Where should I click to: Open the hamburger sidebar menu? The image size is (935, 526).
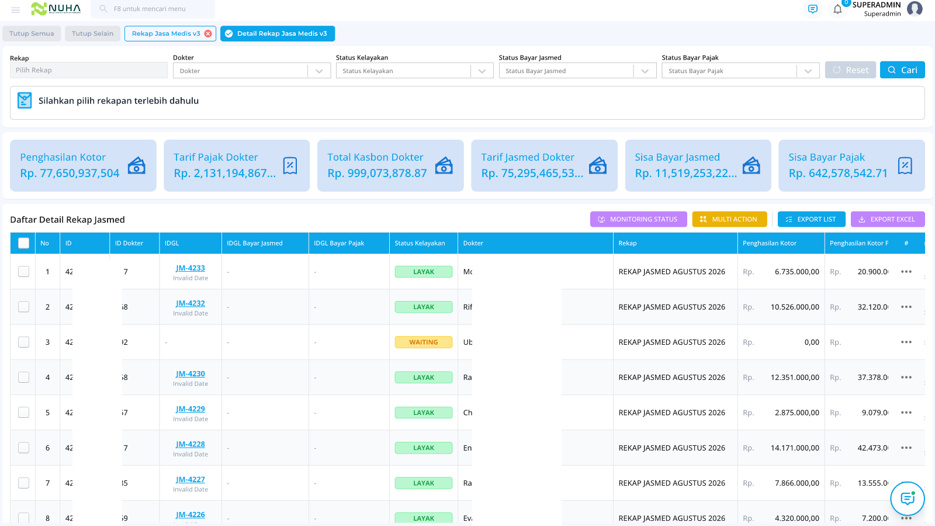(x=16, y=9)
